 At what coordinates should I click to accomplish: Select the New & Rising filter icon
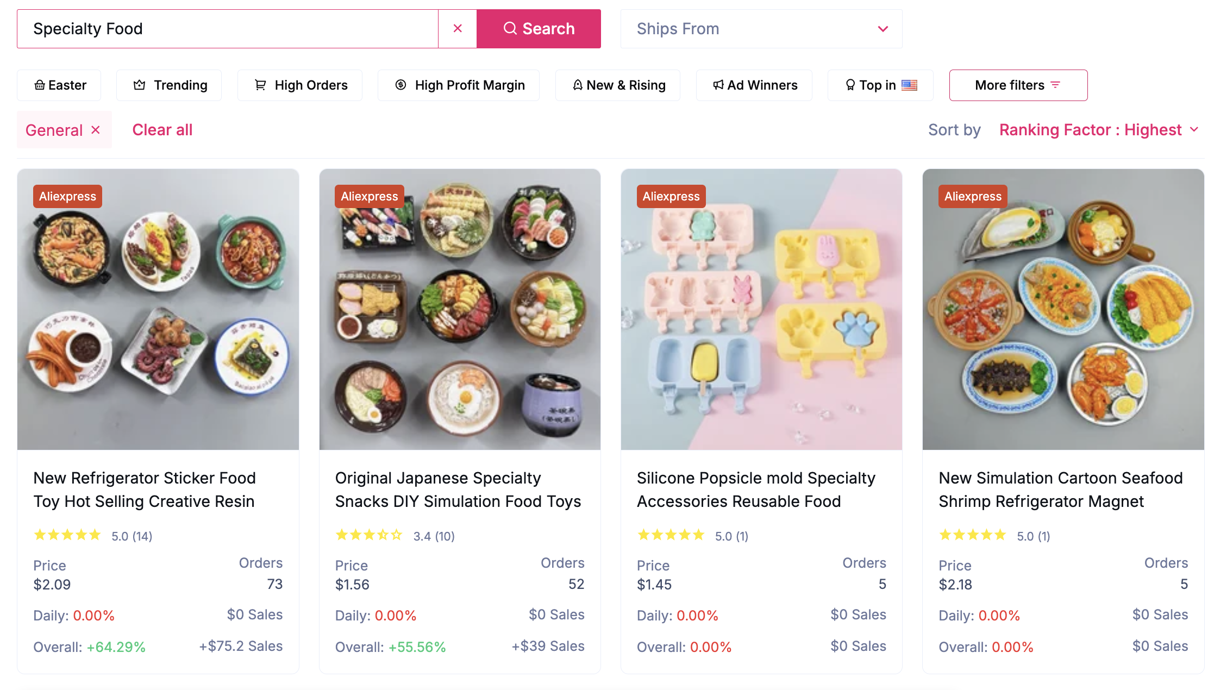577,85
